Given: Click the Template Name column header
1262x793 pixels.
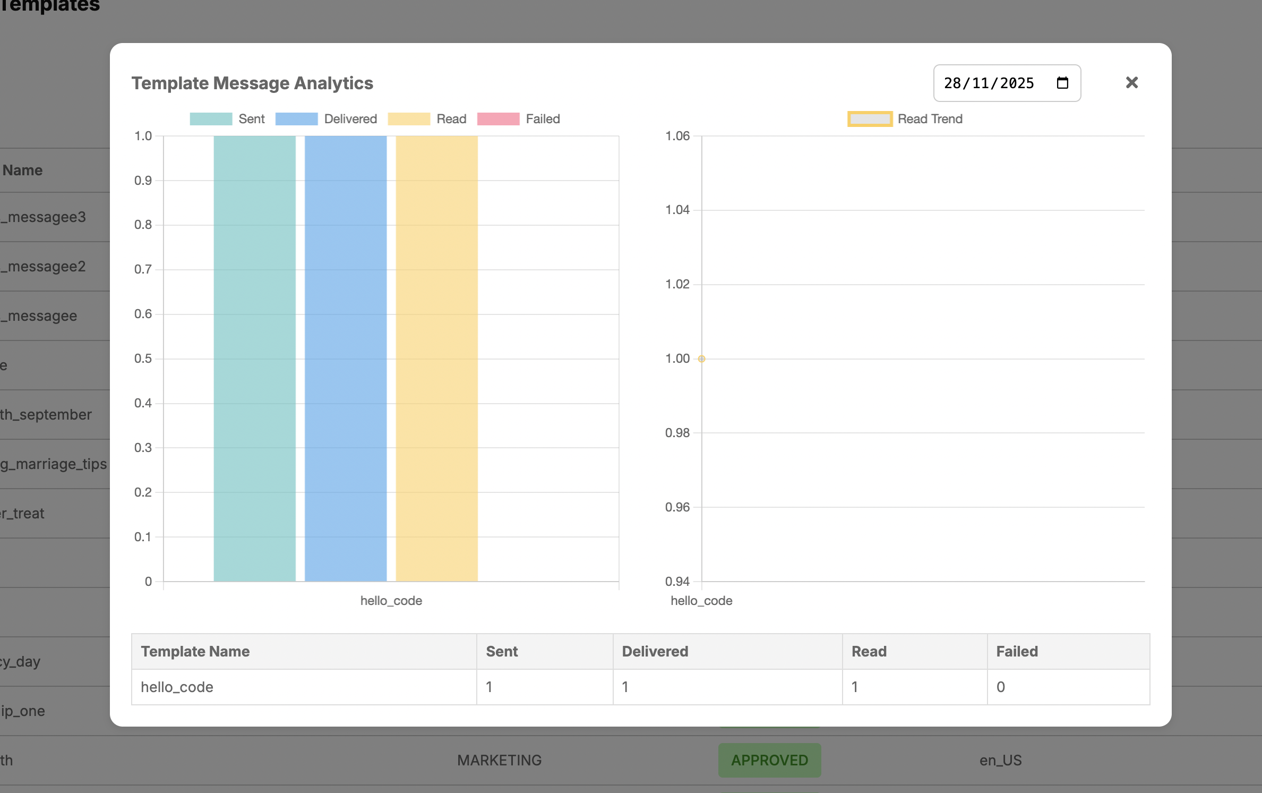Looking at the screenshot, I should (195, 651).
